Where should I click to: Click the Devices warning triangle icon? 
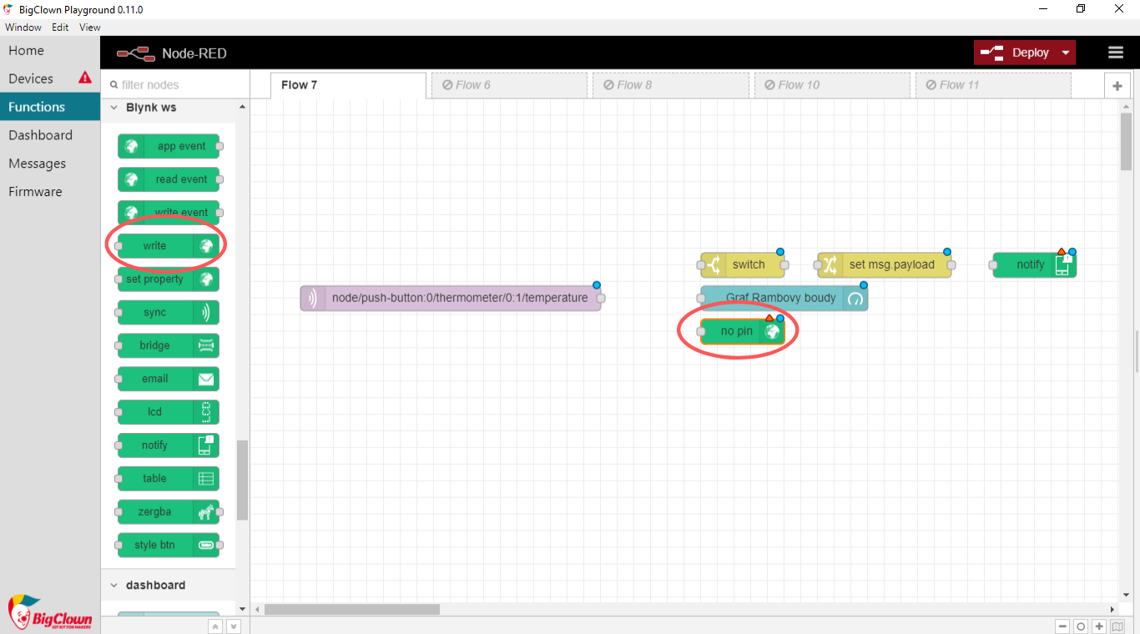85,78
